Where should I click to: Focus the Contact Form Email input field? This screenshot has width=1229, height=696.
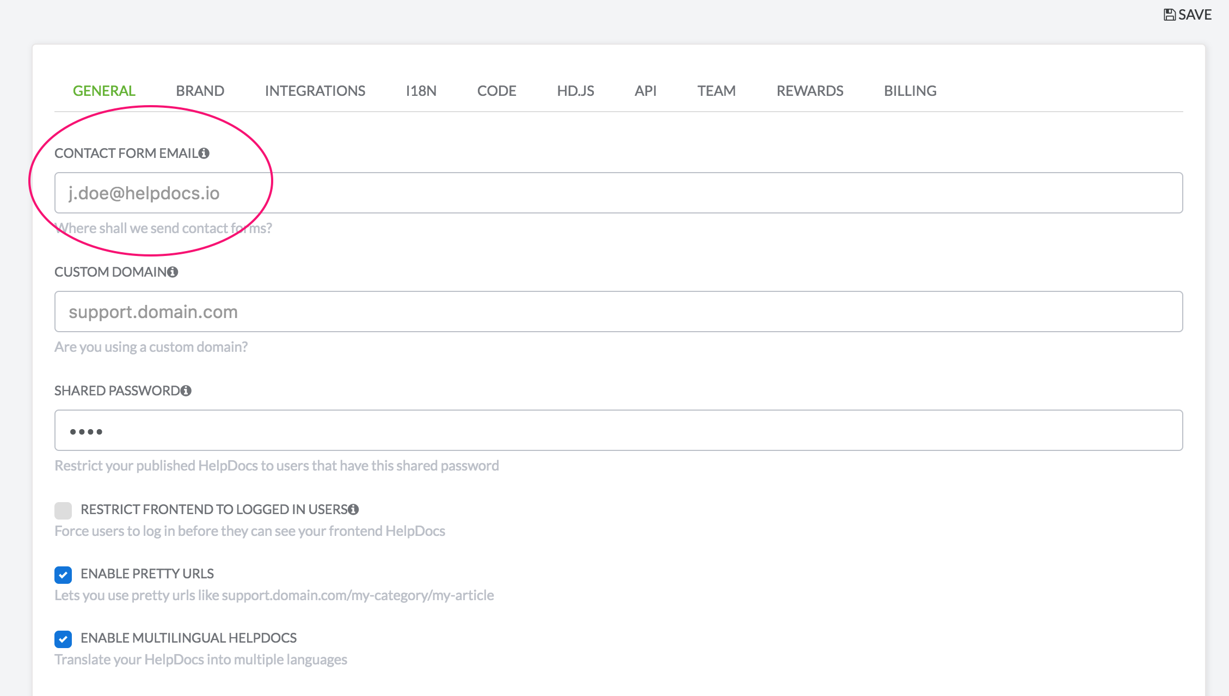click(x=618, y=193)
